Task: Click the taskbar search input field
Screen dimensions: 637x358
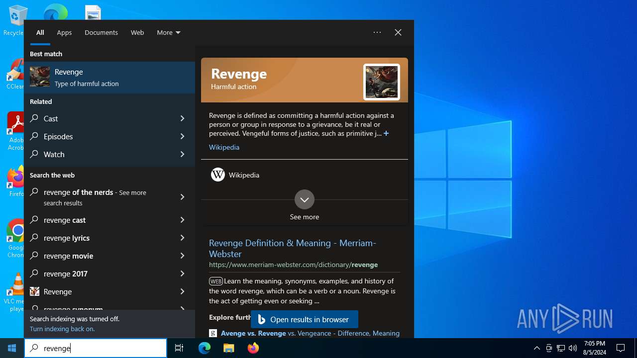Action: [96, 348]
